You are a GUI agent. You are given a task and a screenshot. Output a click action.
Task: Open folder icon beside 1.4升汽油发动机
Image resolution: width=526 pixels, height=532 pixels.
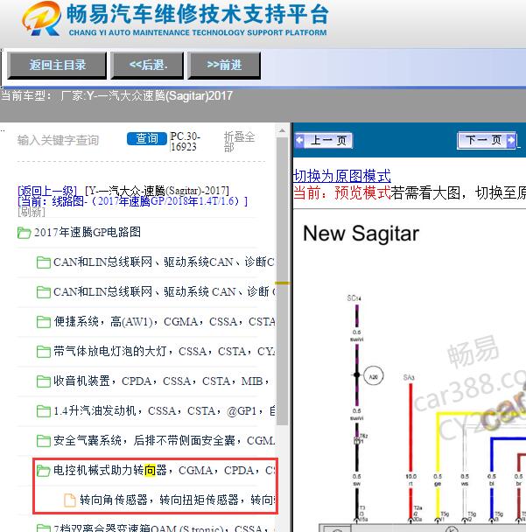click(44, 411)
